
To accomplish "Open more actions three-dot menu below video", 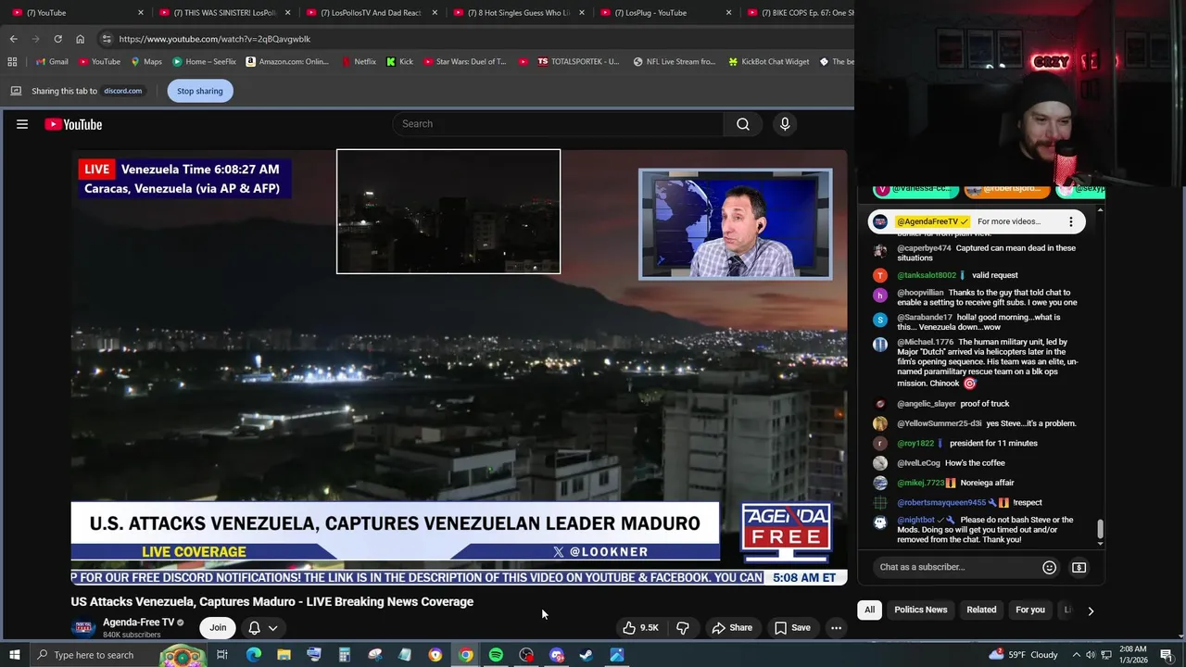I will 836,628.
